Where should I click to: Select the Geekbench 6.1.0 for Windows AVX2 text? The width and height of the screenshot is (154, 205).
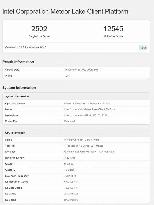click(25, 47)
